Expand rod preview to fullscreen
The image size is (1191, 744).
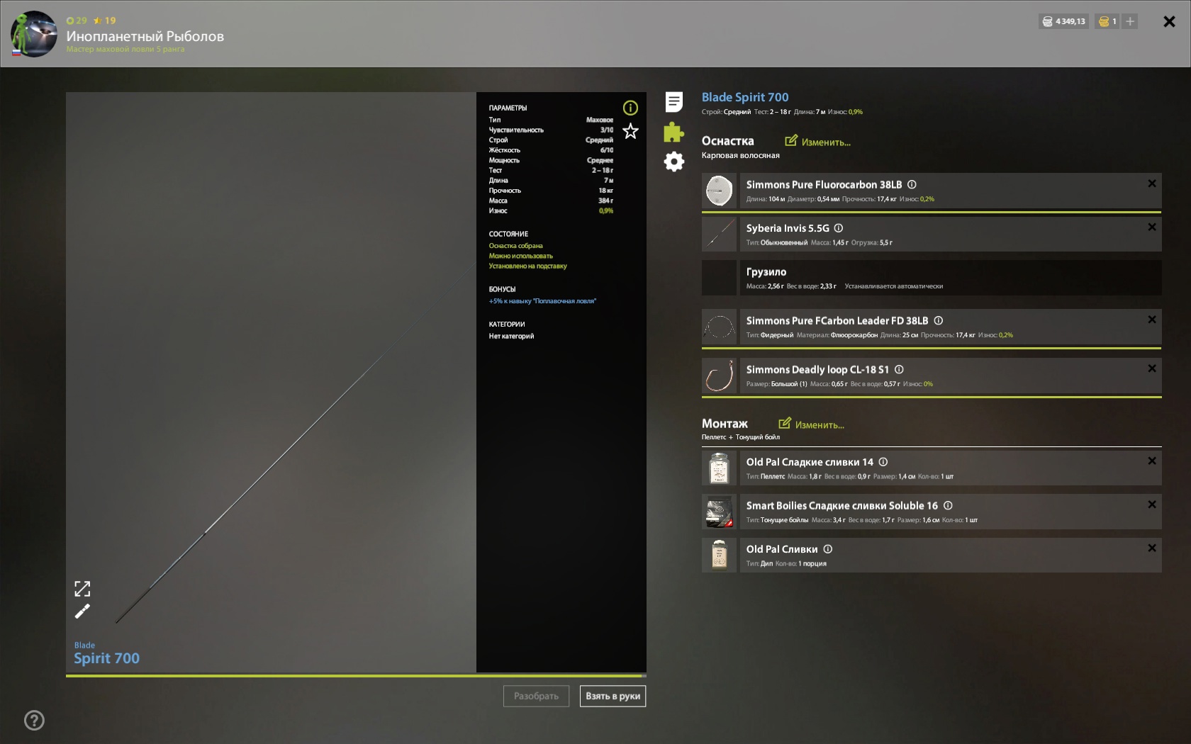[x=82, y=589]
